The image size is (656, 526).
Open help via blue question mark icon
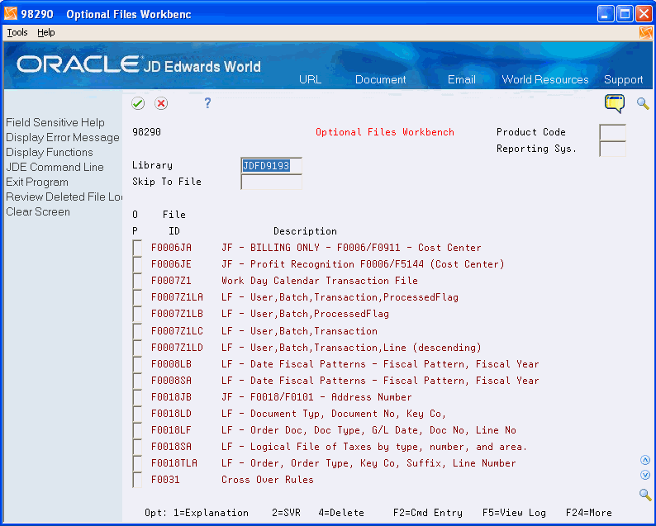pos(207,103)
